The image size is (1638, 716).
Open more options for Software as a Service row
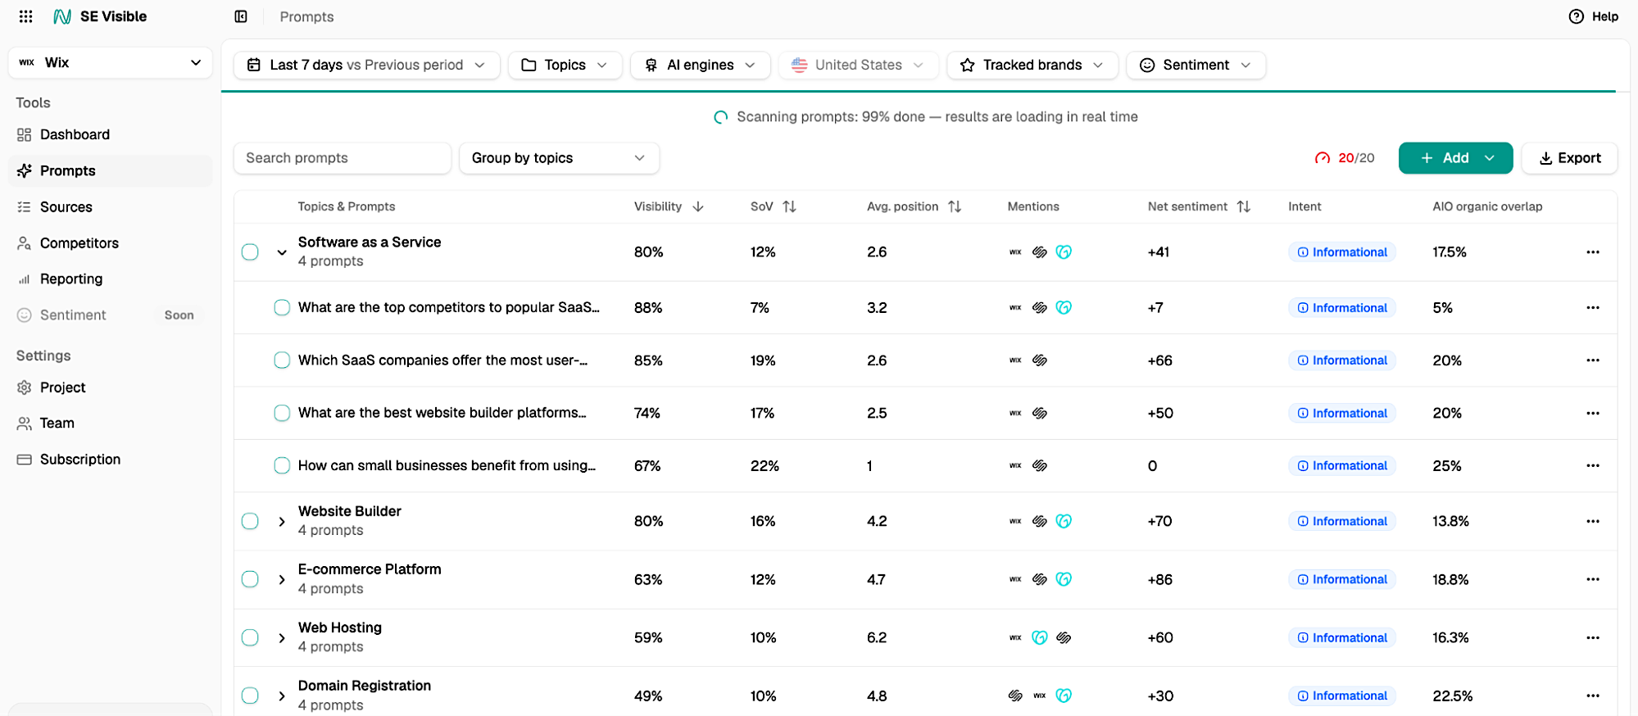[1593, 252]
